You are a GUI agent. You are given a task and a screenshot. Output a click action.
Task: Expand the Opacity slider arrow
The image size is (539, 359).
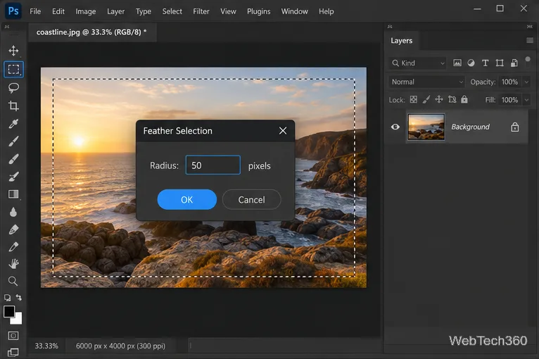tap(526, 82)
